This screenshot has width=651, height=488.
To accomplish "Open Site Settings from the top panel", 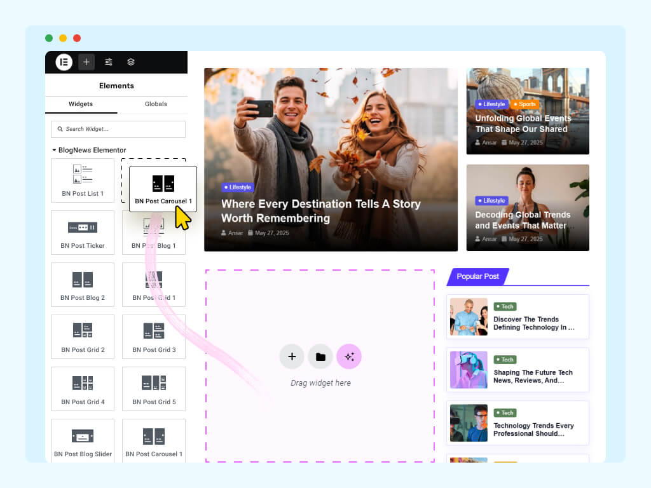I will [108, 62].
